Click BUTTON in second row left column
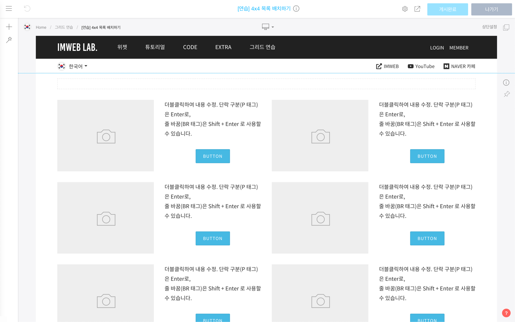The width and height of the screenshot is (515, 322). pyautogui.click(x=213, y=238)
